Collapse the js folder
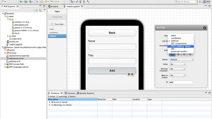Image resolution: width=212 pixels, height=119 pixels. (x=8, y=19)
